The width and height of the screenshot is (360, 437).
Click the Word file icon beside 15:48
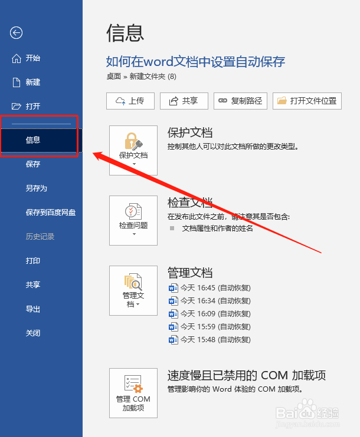coord(174,340)
